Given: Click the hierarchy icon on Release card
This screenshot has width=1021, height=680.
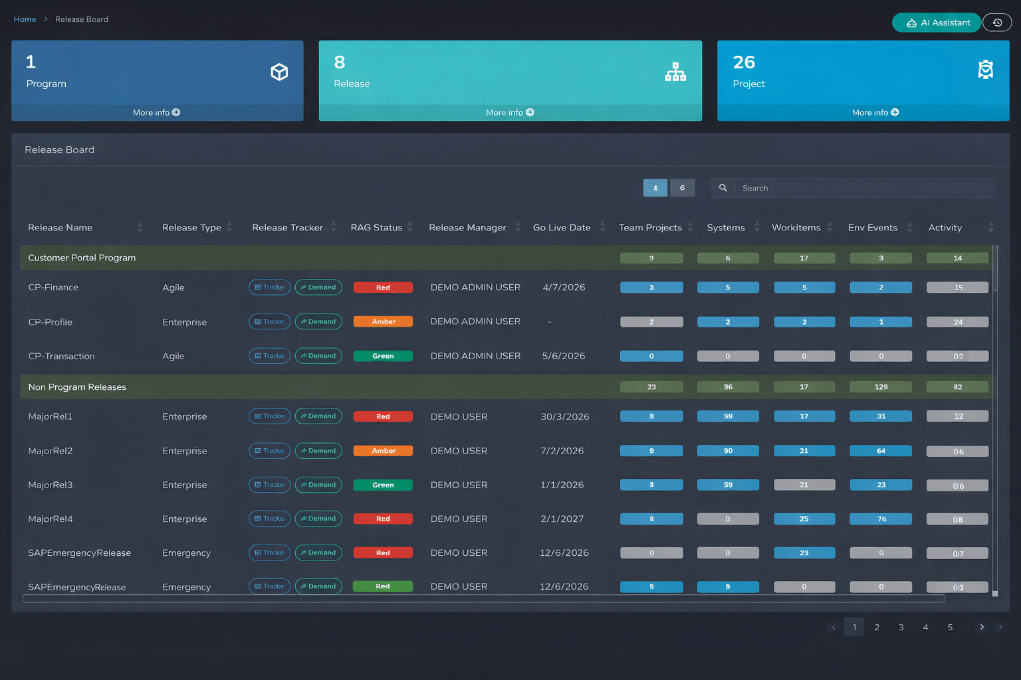Looking at the screenshot, I should [x=675, y=72].
